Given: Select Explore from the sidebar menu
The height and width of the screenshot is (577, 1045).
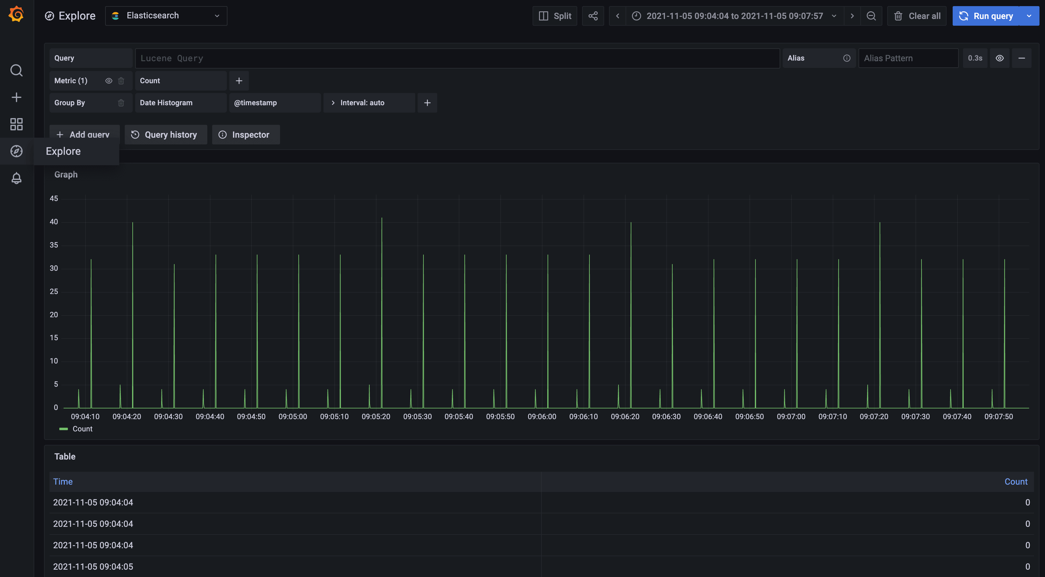Looking at the screenshot, I should (63, 151).
